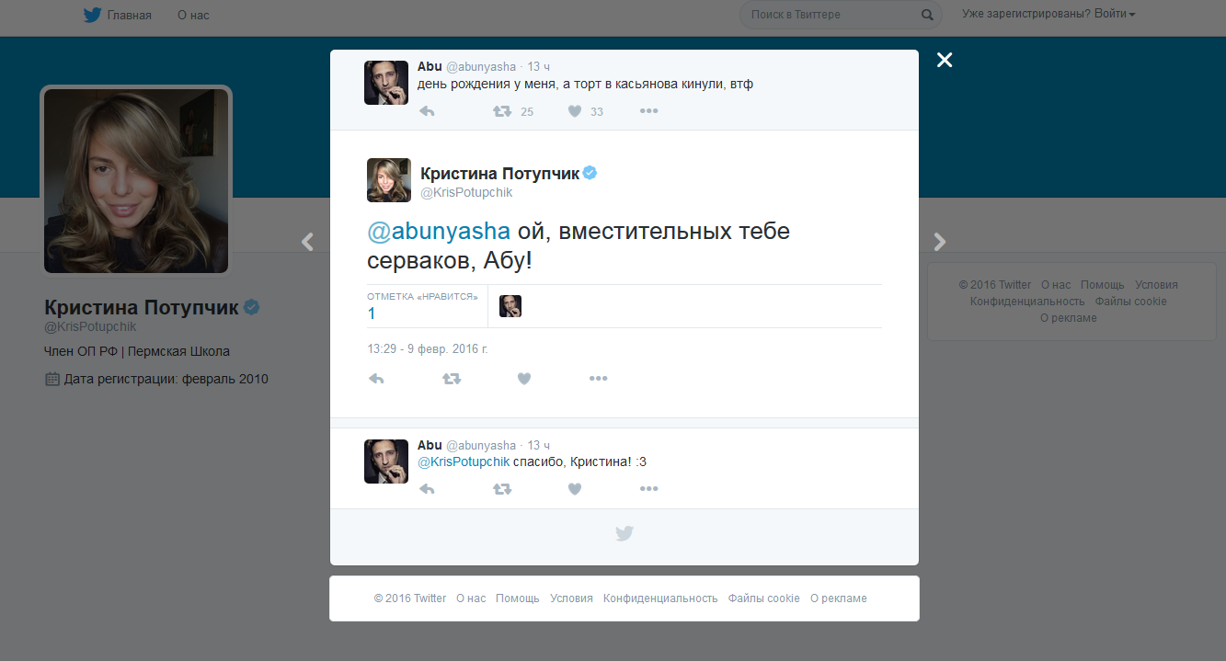Click the search magnifier icon
Screen dimensions: 1226x661
pyautogui.click(x=927, y=15)
